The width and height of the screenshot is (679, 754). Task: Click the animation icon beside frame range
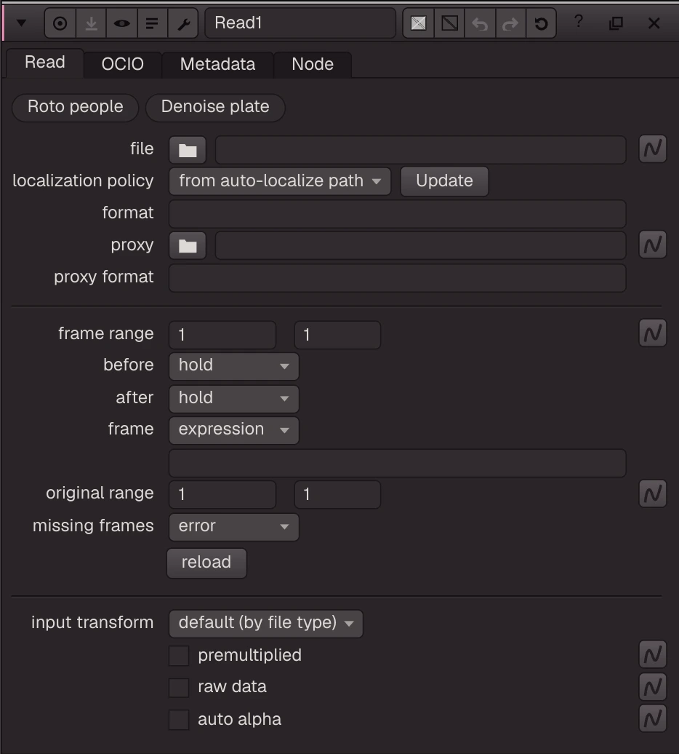point(653,333)
